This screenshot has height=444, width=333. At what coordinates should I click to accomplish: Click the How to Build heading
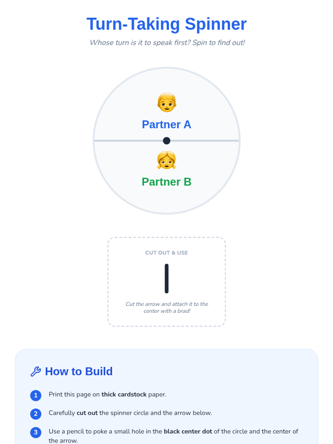tap(79, 371)
